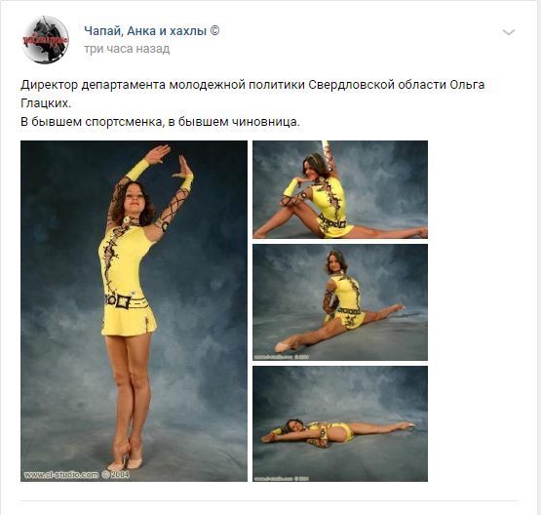Click the separator line below the post

coord(269,500)
